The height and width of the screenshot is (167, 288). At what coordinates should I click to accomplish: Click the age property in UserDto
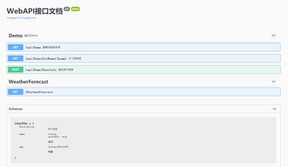[x=21, y=147]
